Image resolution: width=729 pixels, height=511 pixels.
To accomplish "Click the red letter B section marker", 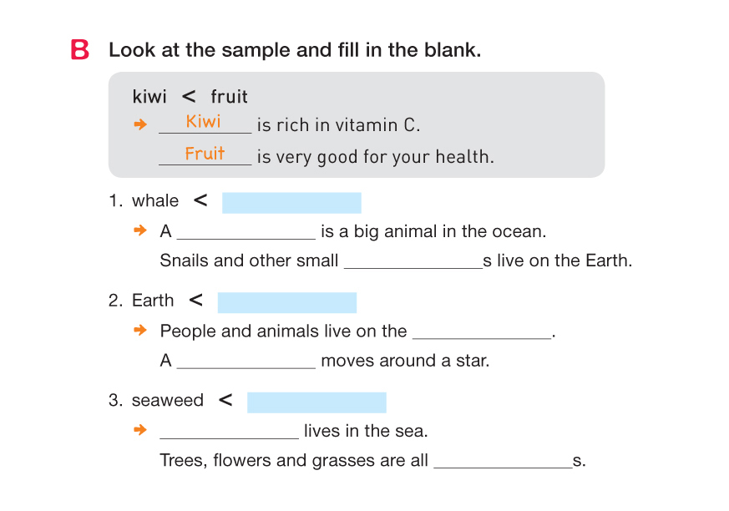I will [x=80, y=50].
